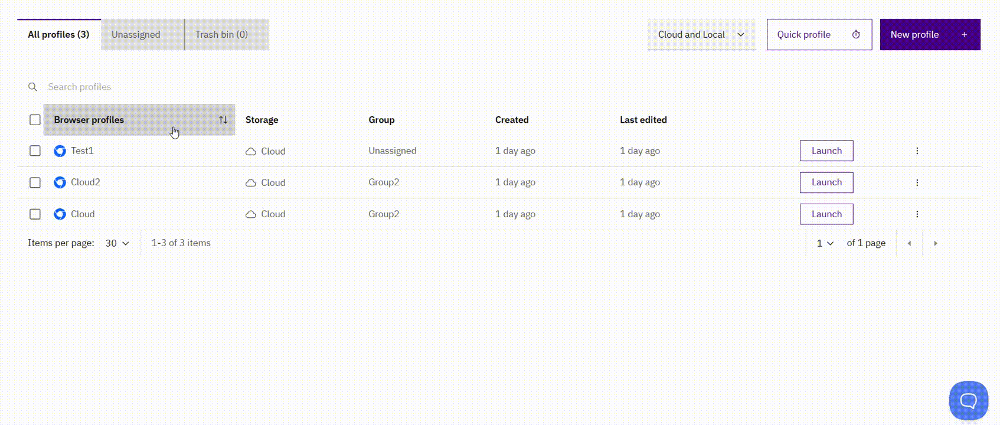
Task: Click the stopwatch icon in Quick profile
Action: 856,35
